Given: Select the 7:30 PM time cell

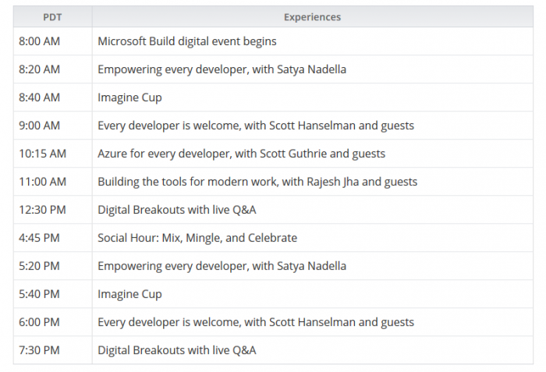Looking at the screenshot, I should point(39,350).
